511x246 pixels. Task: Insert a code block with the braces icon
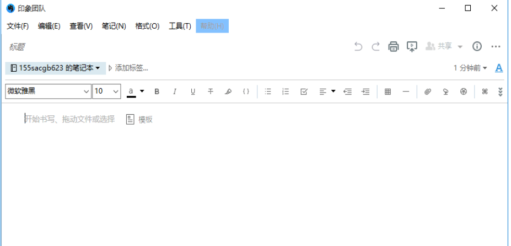[x=246, y=92]
